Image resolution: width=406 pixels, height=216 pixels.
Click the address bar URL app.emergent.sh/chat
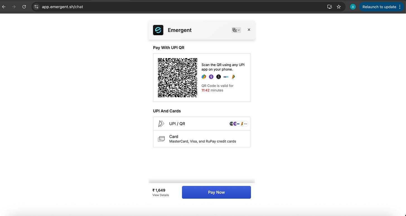click(62, 7)
